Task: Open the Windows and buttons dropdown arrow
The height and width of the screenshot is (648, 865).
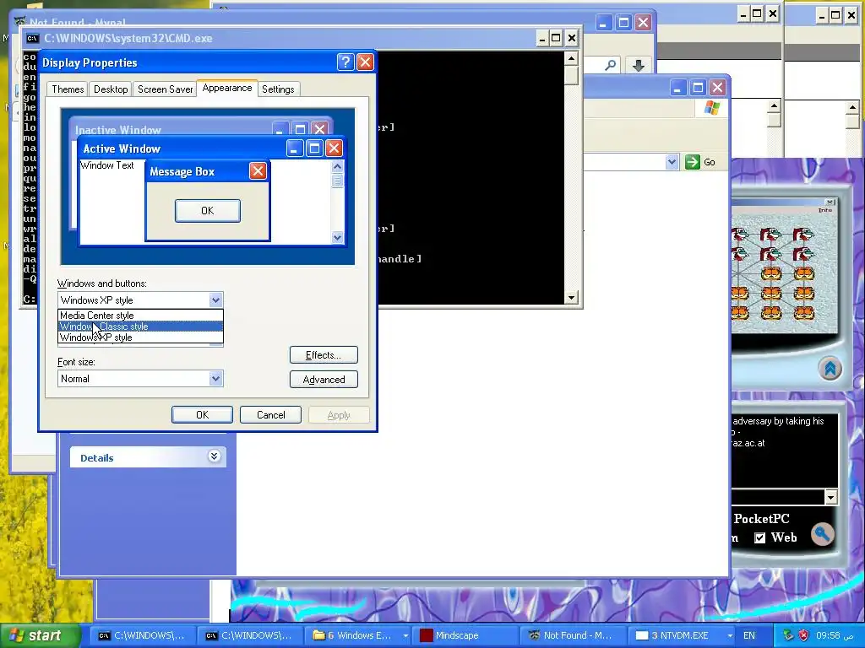Action: click(215, 300)
